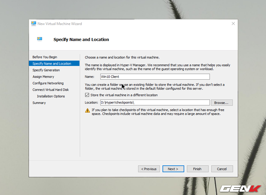This screenshot has width=266, height=195.
Task: Click the Next > button
Action: [x=173, y=169]
